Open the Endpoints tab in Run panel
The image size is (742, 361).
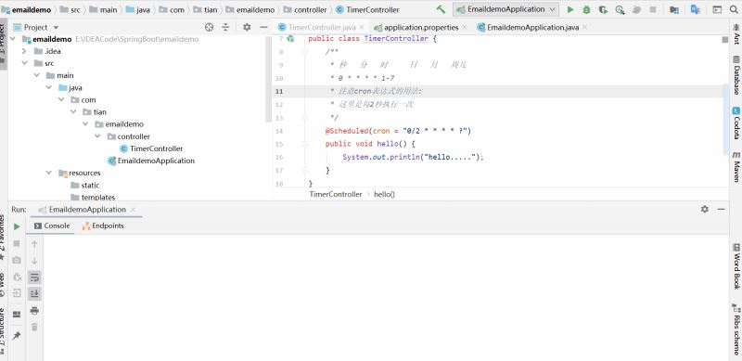[103, 226]
